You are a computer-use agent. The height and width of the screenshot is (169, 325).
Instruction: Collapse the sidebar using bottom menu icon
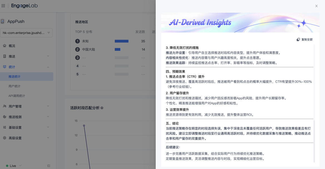[x=49, y=166]
